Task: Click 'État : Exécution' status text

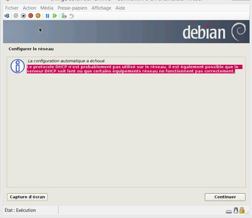Action: point(20,210)
